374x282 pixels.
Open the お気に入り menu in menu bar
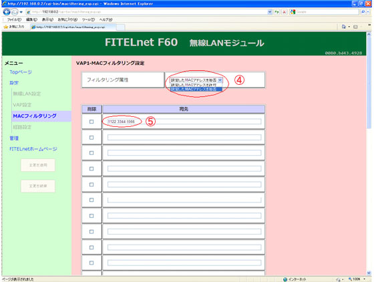pyautogui.click(x=67, y=19)
